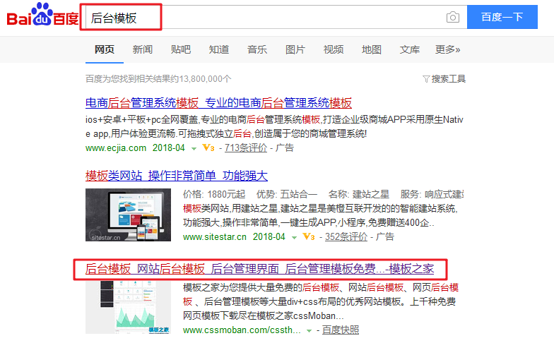Expand dropdown arrow next to www.sitestar.cn

point(294,237)
